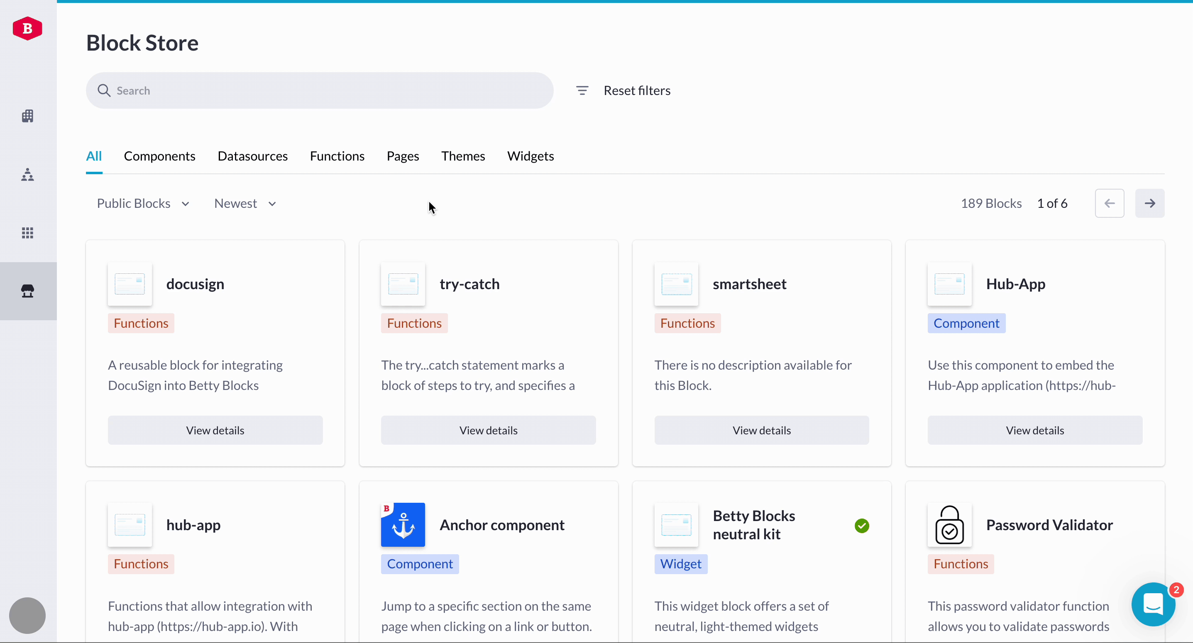Focus the Search input field
1193x643 pixels.
pyautogui.click(x=320, y=90)
